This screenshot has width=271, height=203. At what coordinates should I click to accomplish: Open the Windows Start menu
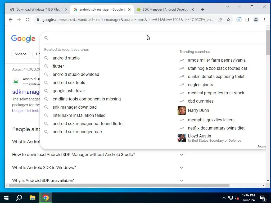pyautogui.click(x=6, y=198)
